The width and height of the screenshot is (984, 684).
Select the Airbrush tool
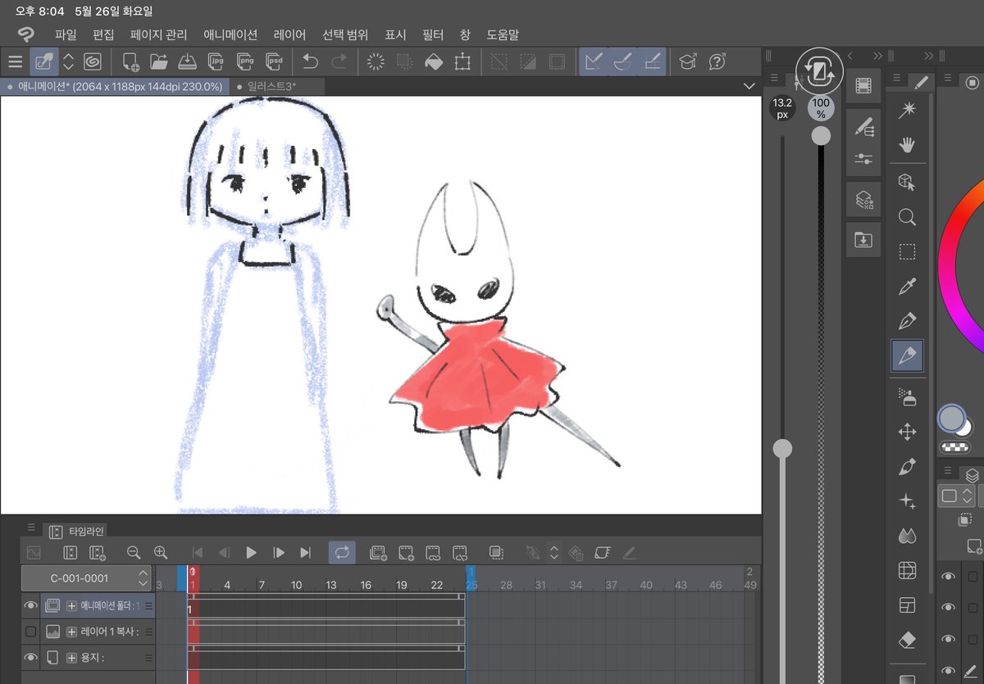point(907,396)
